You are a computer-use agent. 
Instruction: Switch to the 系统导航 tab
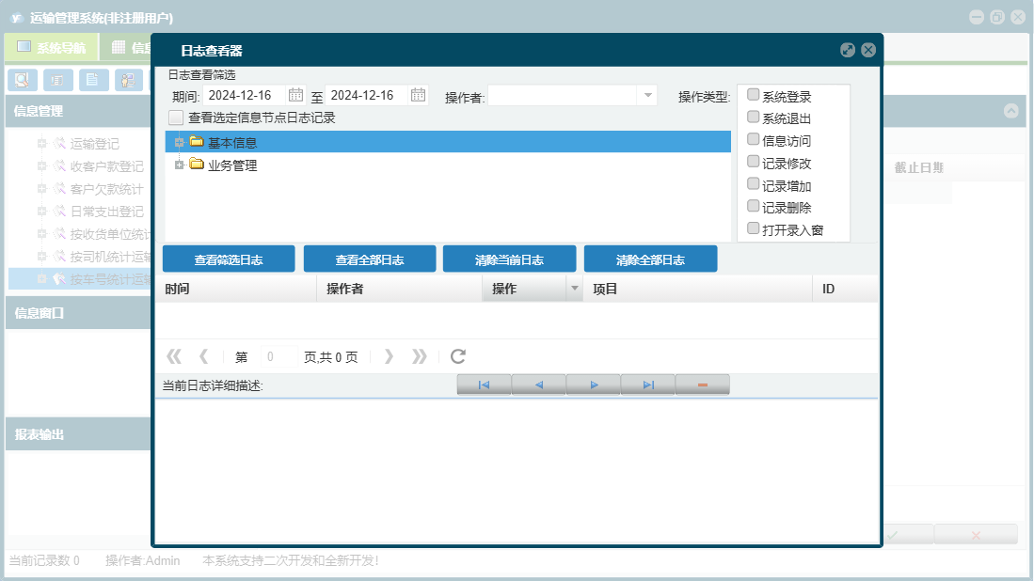tap(52, 47)
